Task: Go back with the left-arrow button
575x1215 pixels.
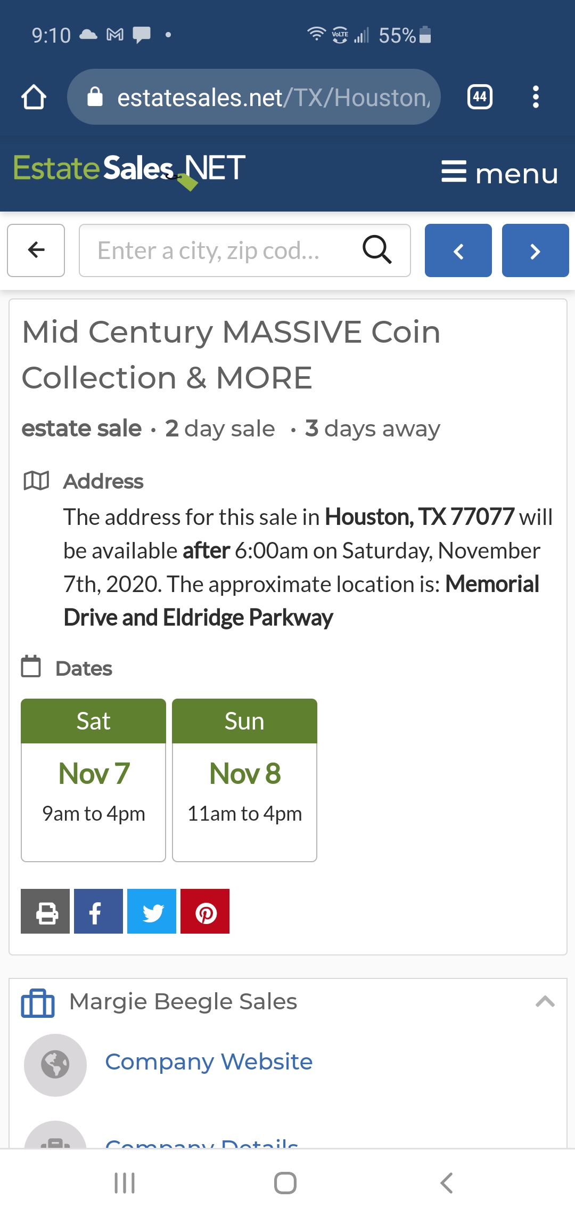Action: click(x=36, y=250)
